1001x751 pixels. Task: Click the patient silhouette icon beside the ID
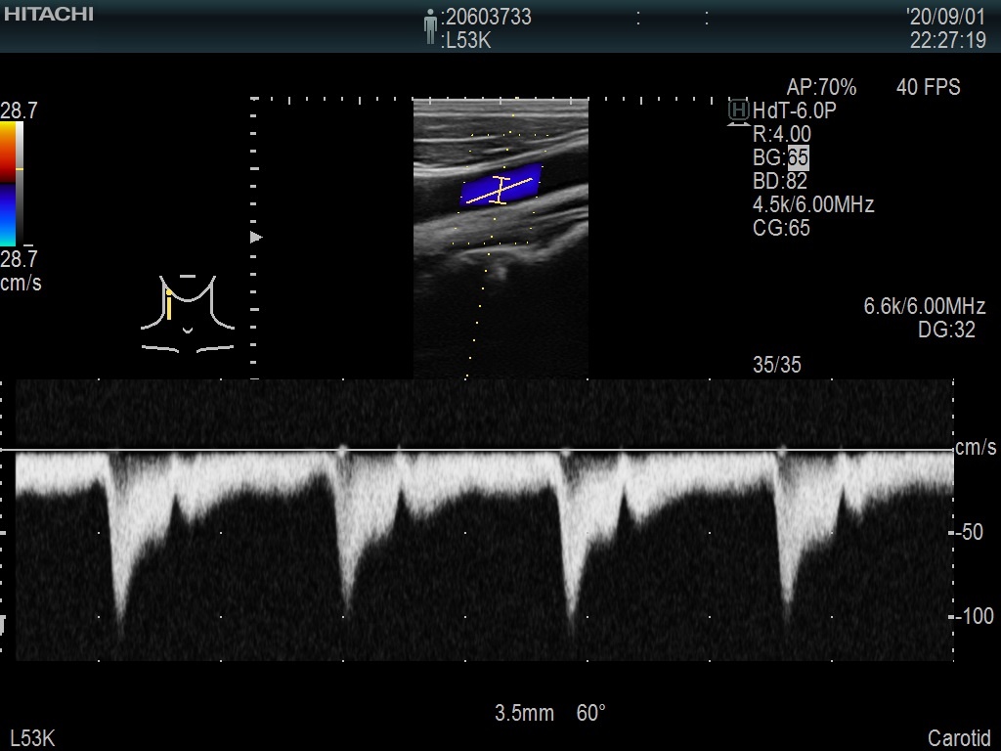point(430,26)
